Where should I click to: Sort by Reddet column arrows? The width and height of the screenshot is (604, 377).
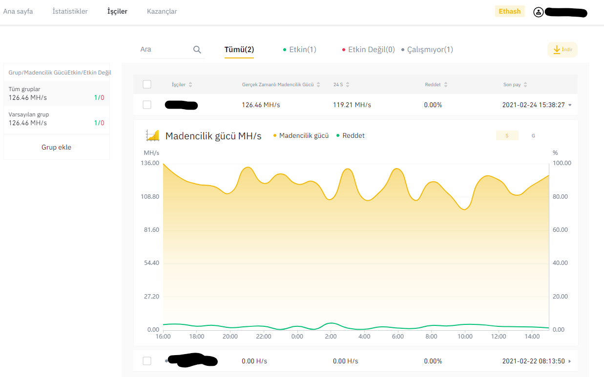[x=446, y=85]
